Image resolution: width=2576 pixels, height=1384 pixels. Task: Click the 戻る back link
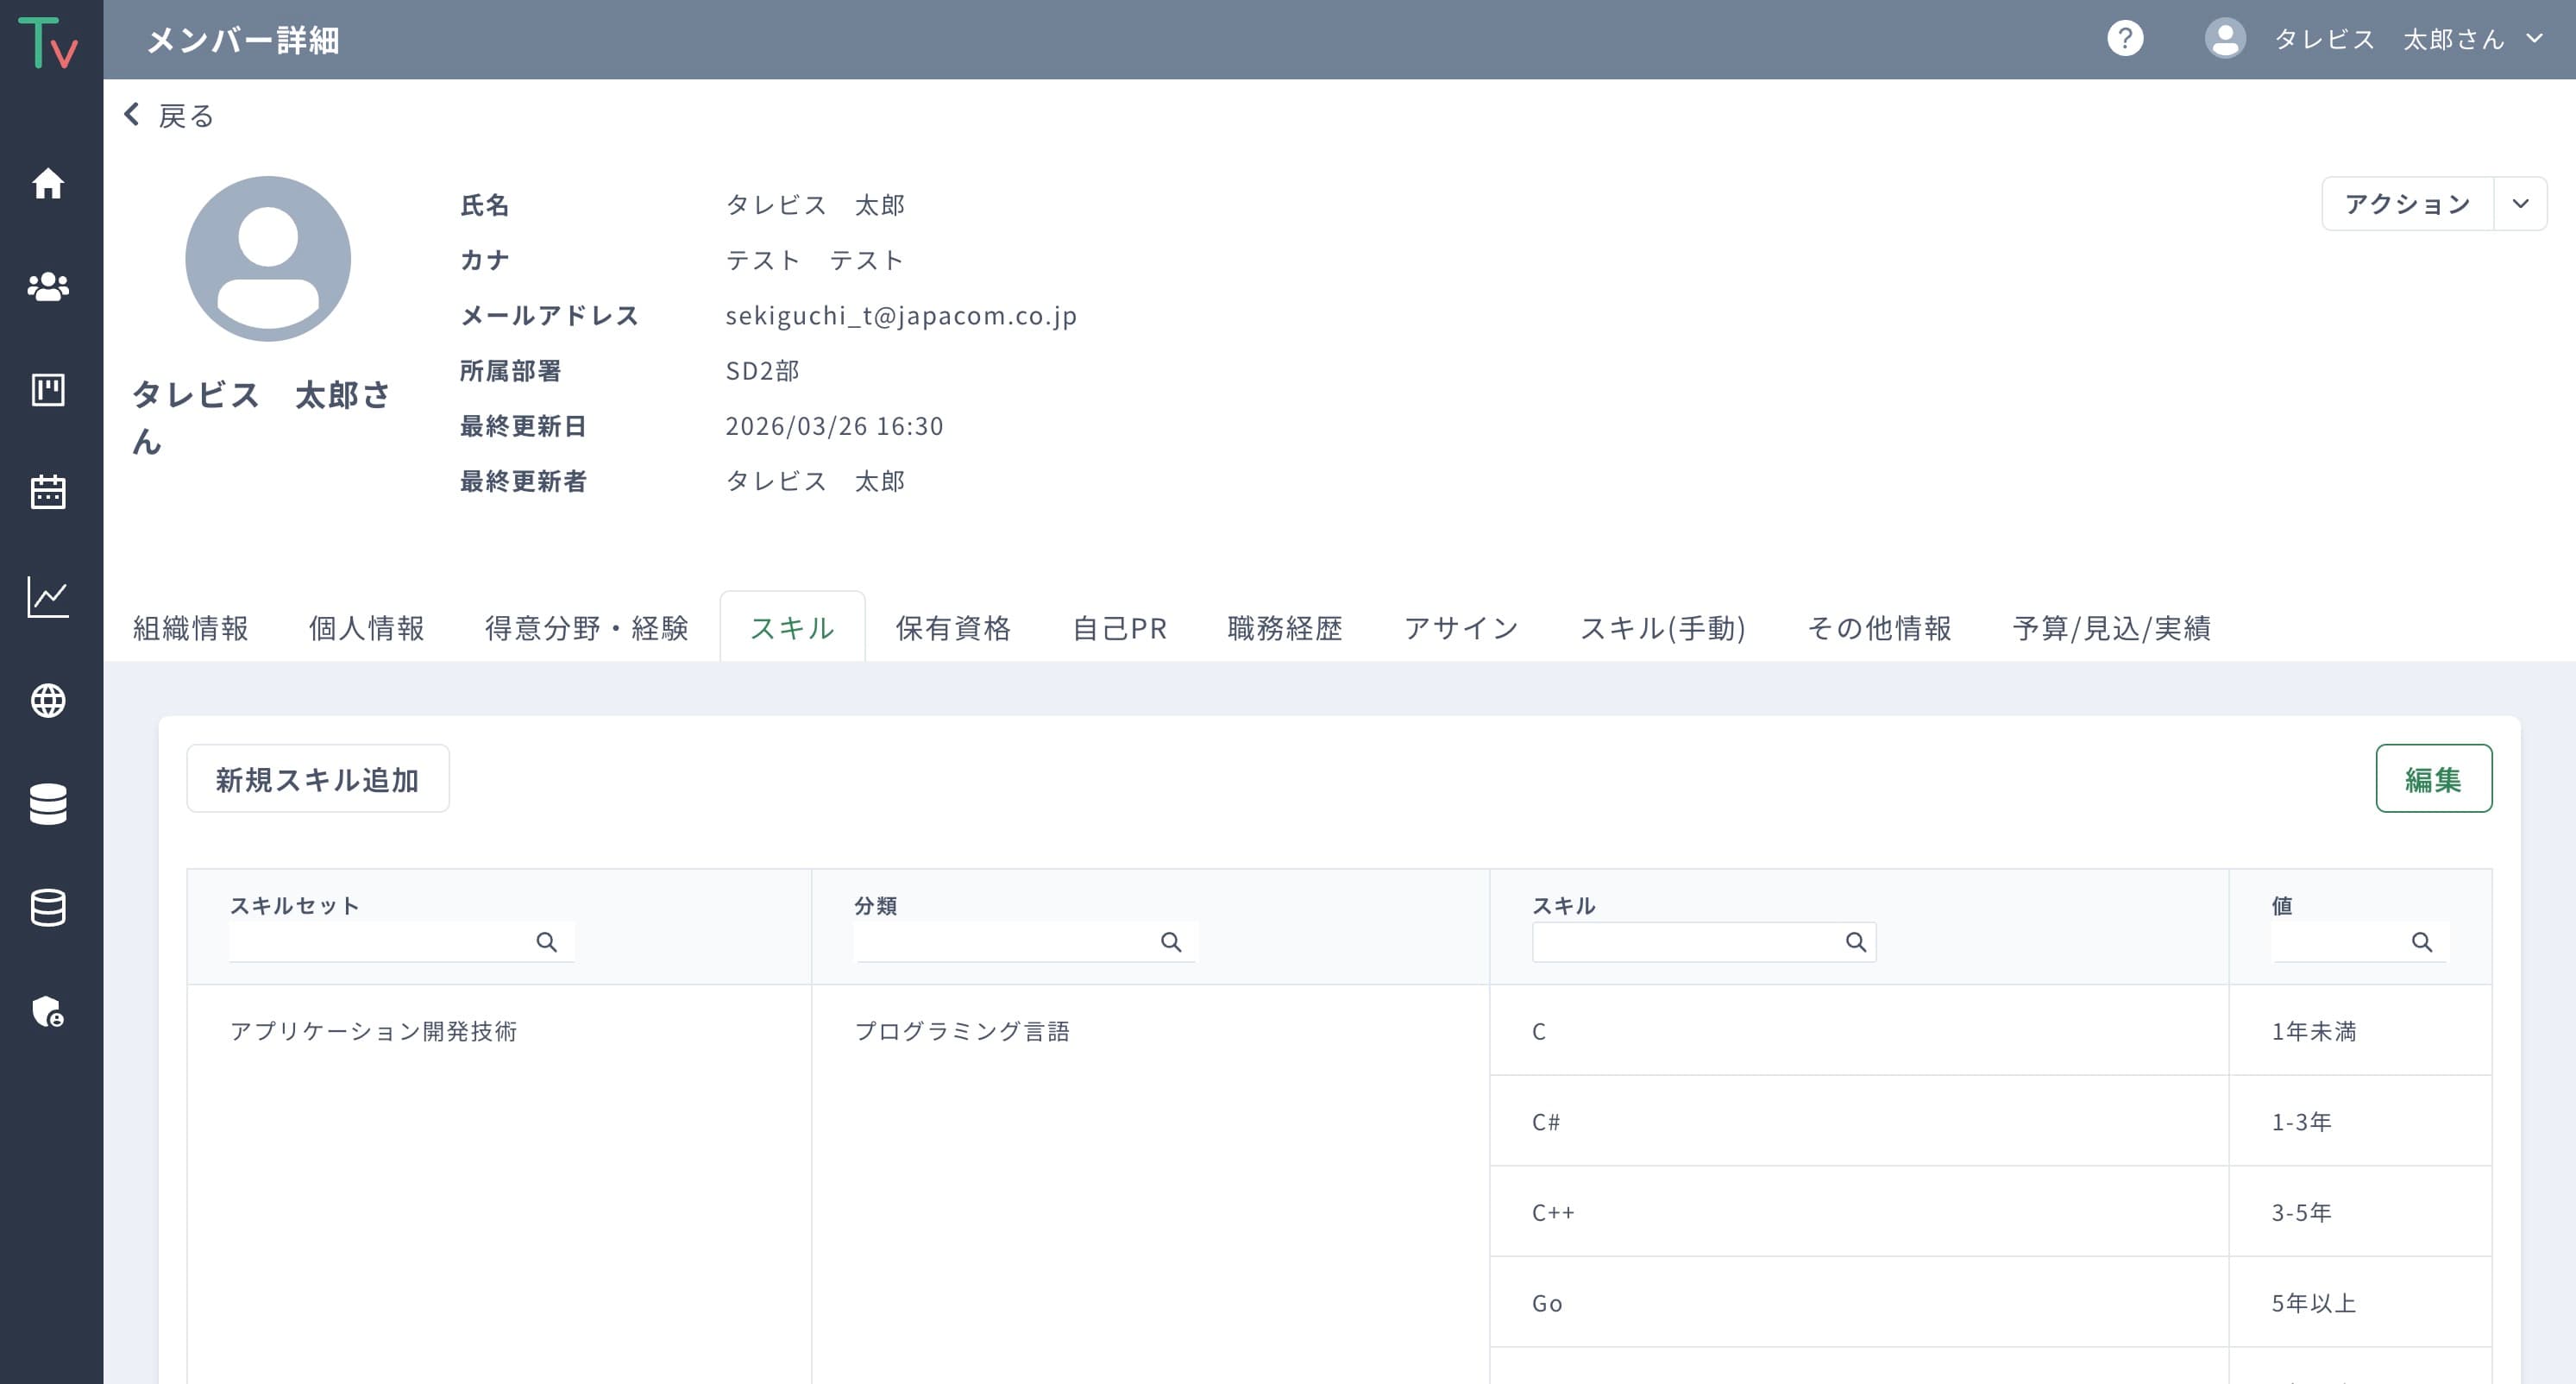tap(168, 114)
